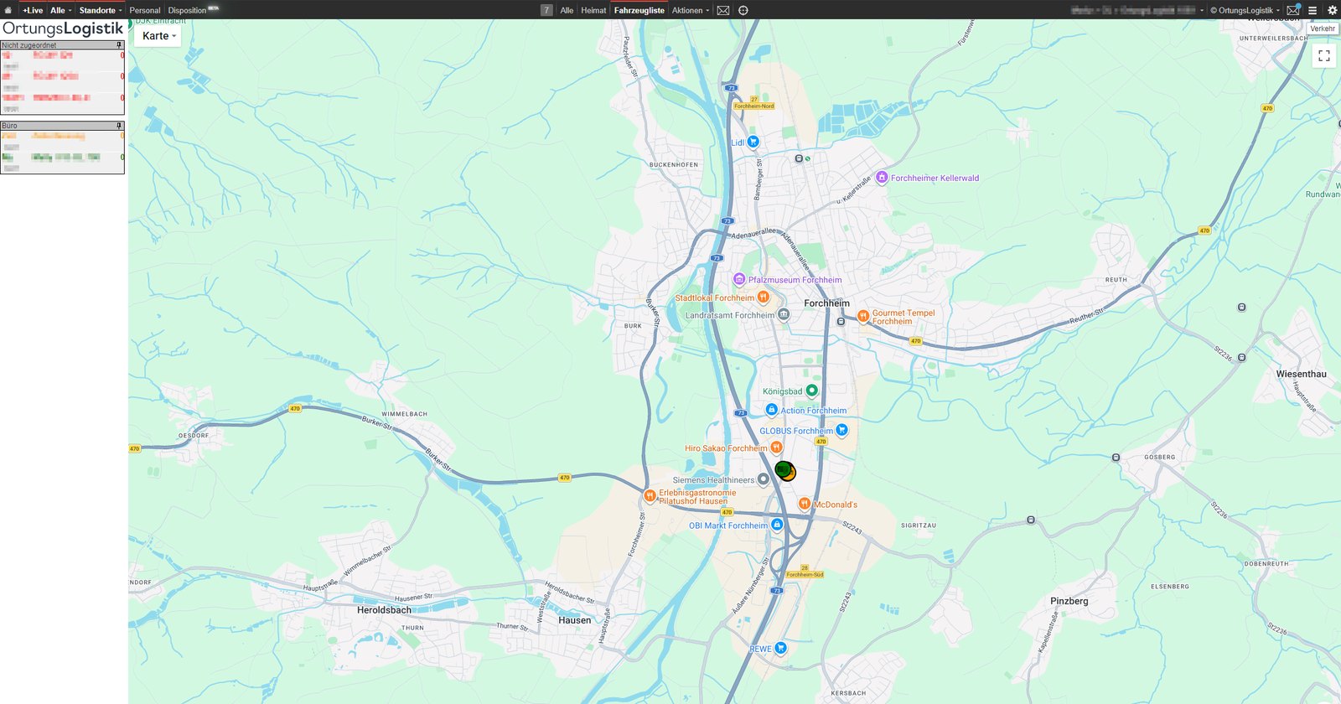Pin the Büro group panel

[x=119, y=126]
